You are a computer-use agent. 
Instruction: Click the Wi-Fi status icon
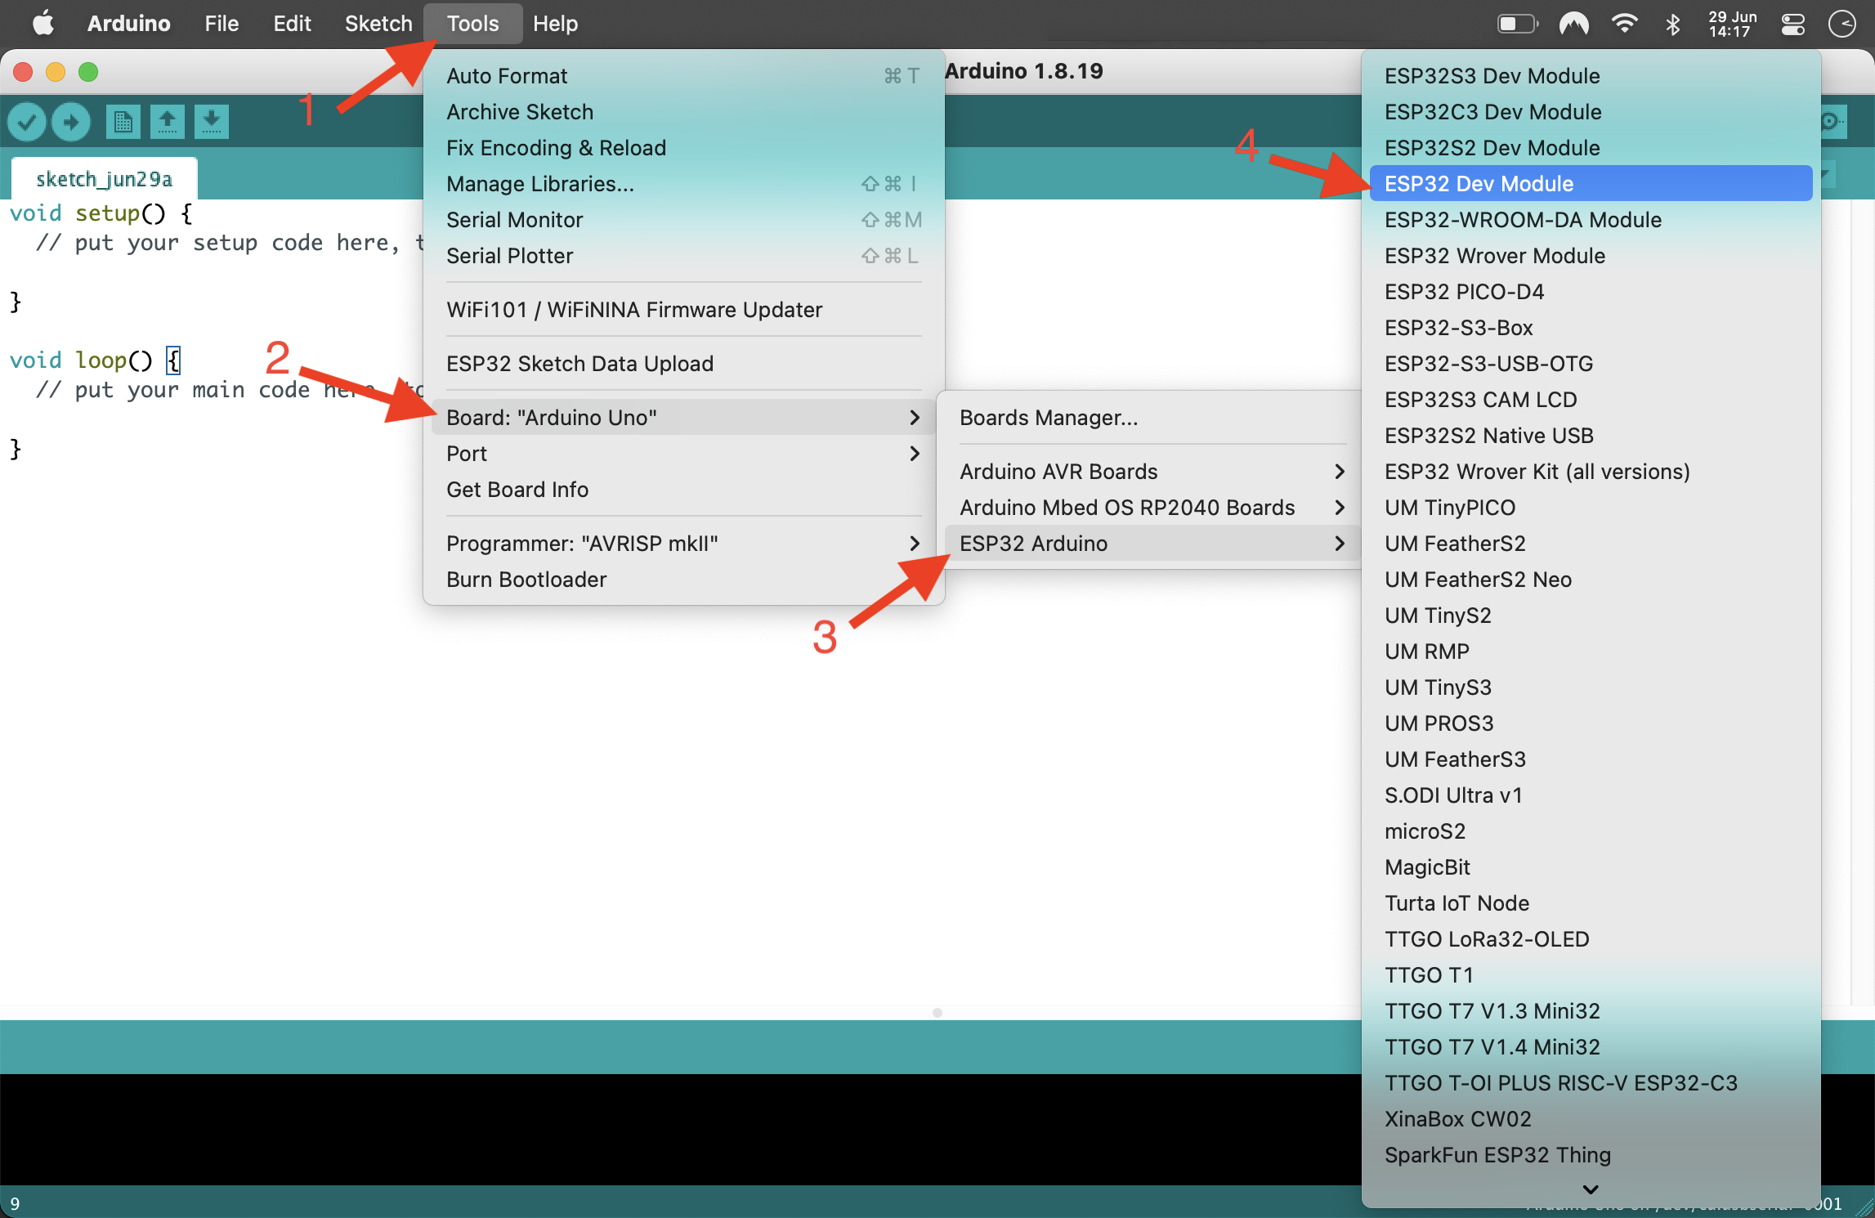click(x=1623, y=24)
